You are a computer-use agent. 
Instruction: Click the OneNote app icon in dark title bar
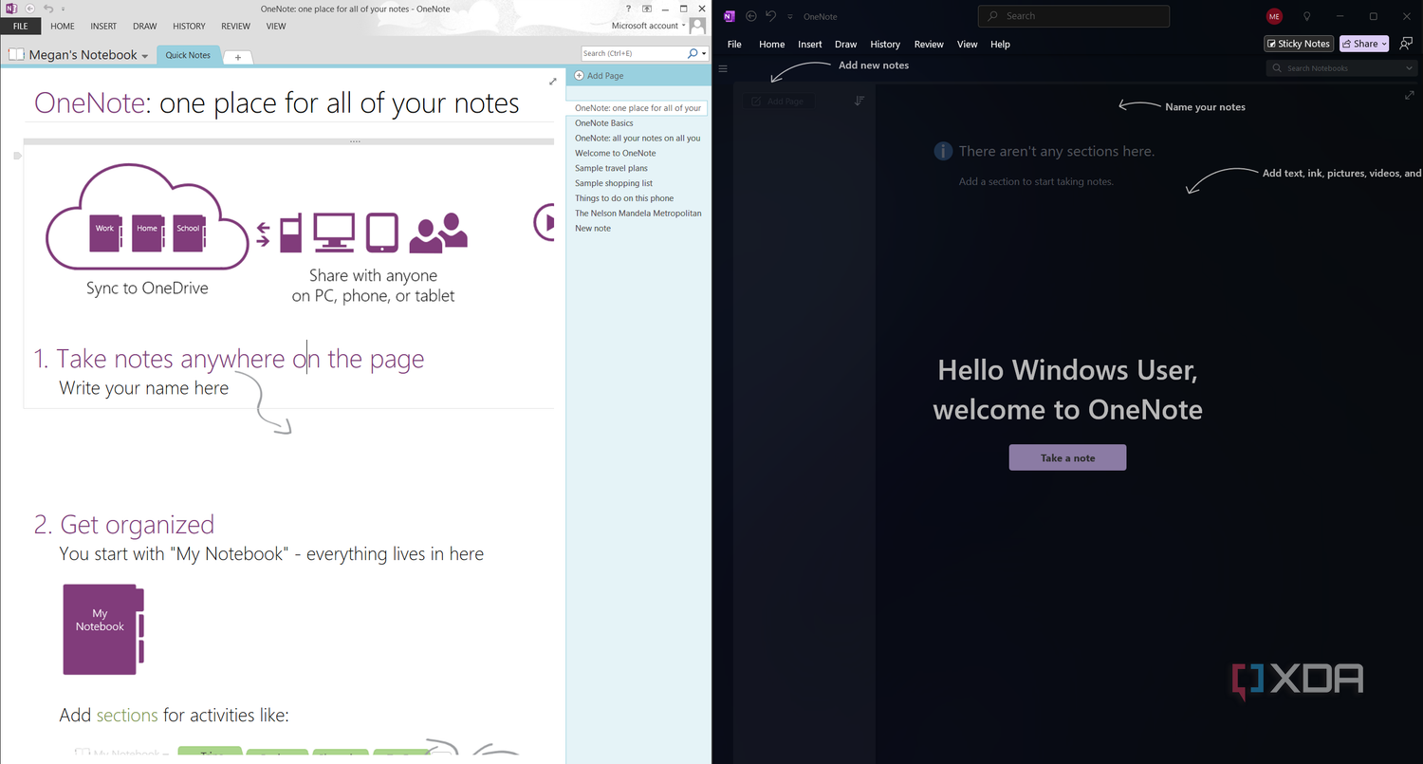click(729, 16)
